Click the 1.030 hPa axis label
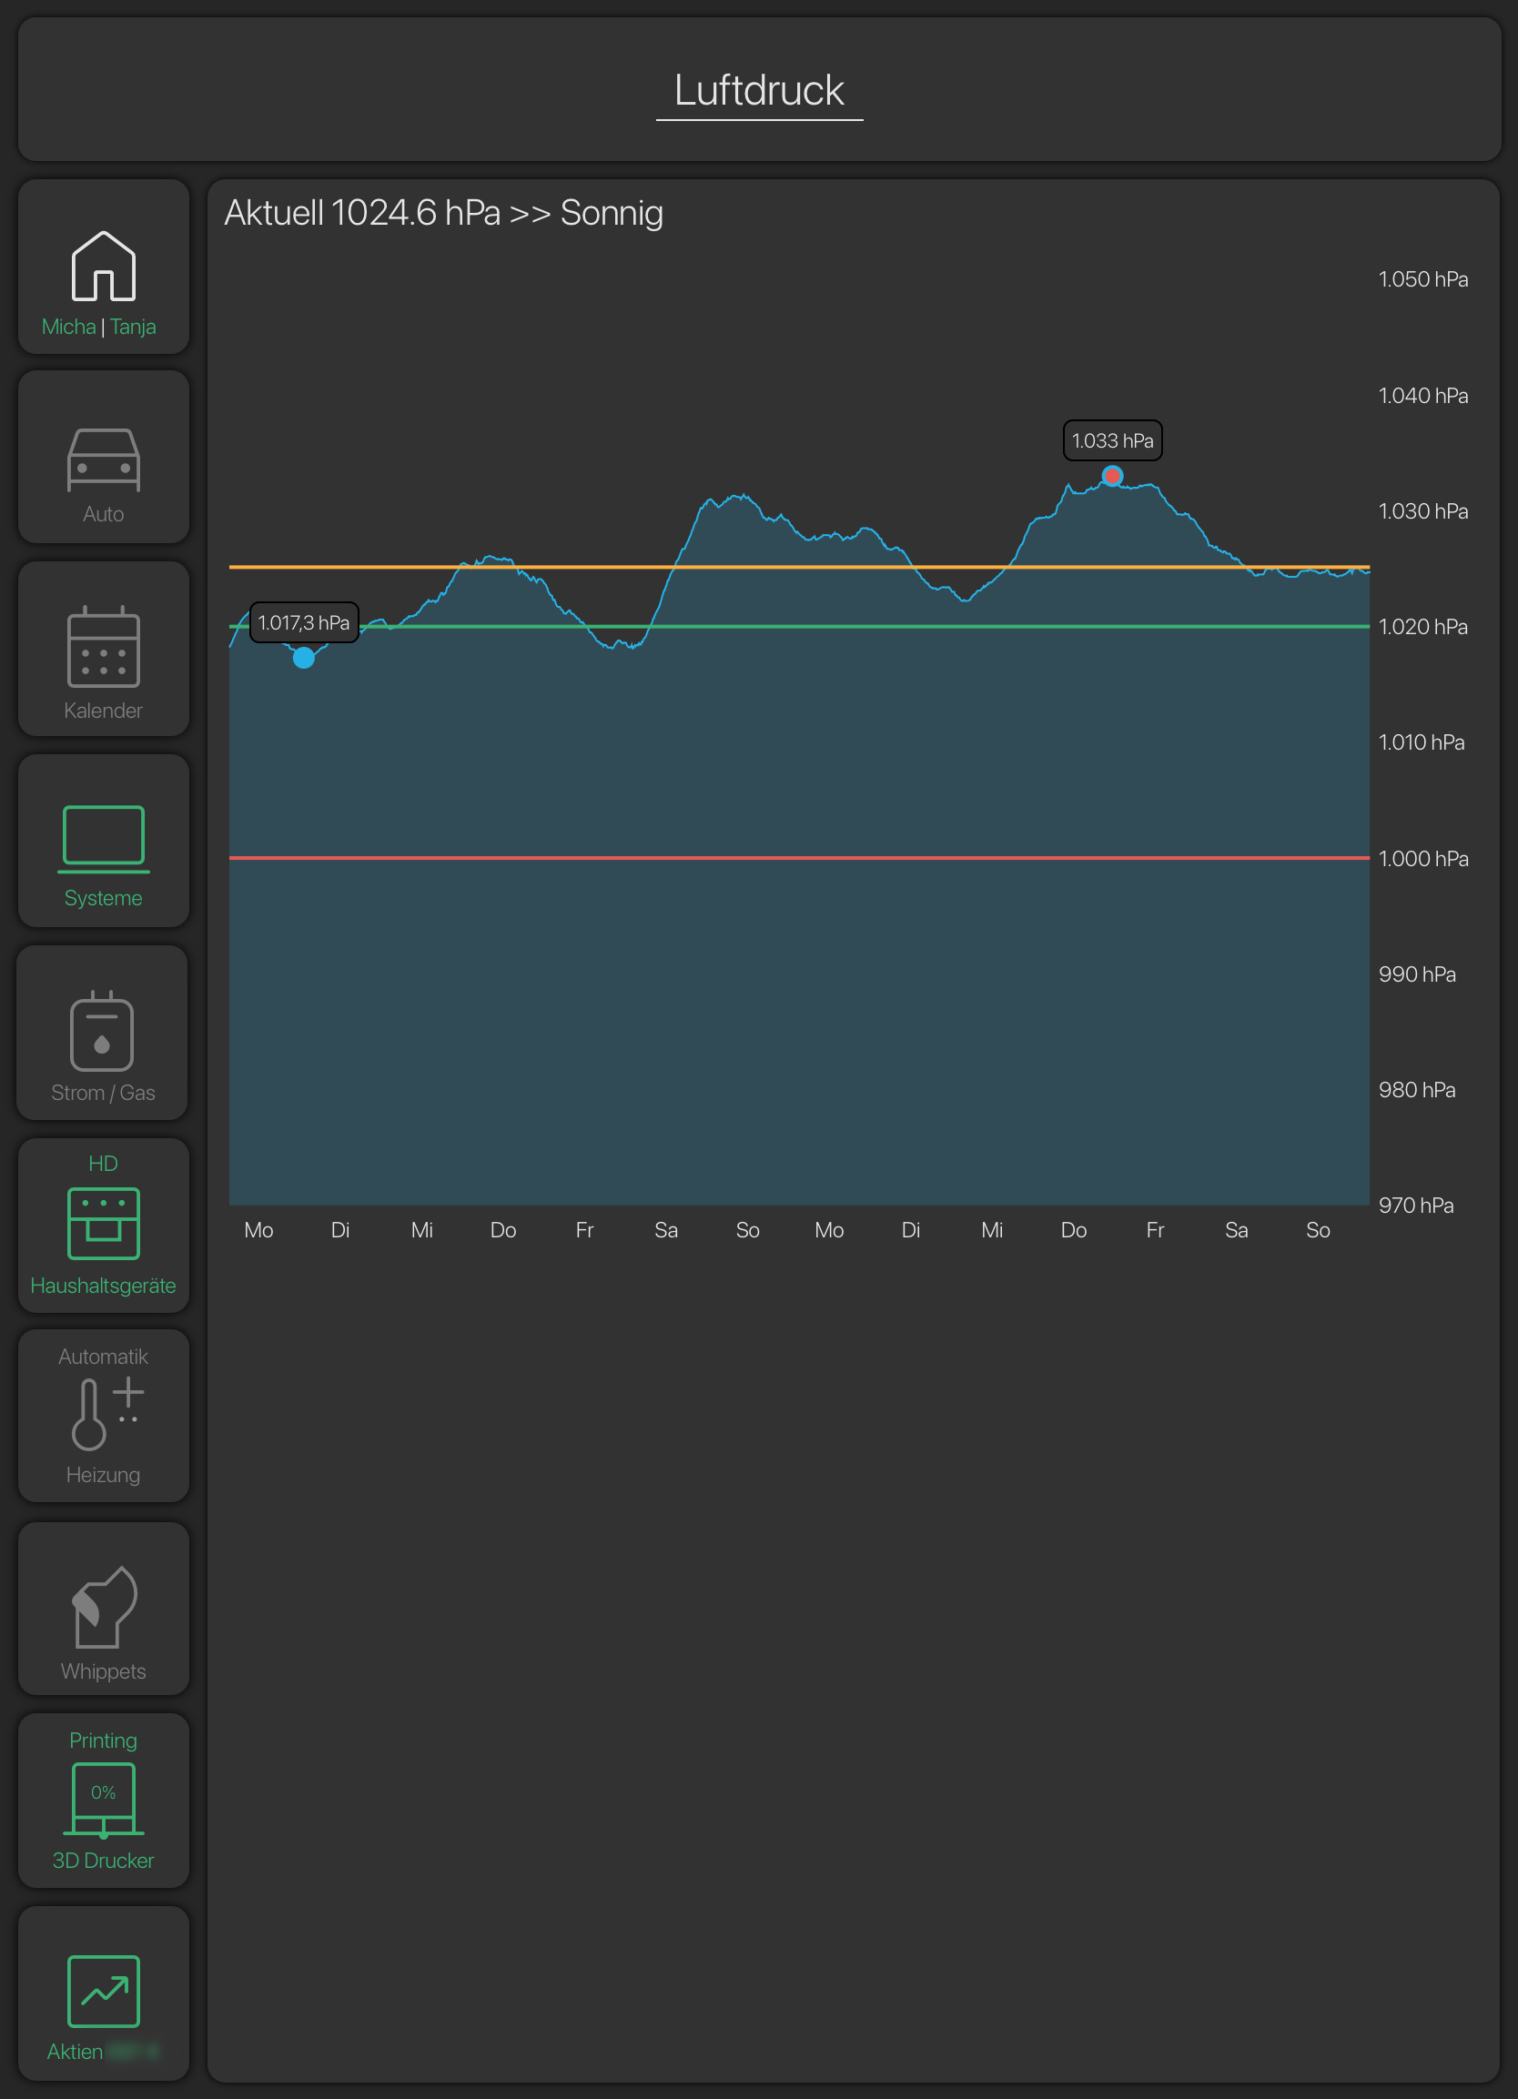1518x2099 pixels. coord(1422,512)
